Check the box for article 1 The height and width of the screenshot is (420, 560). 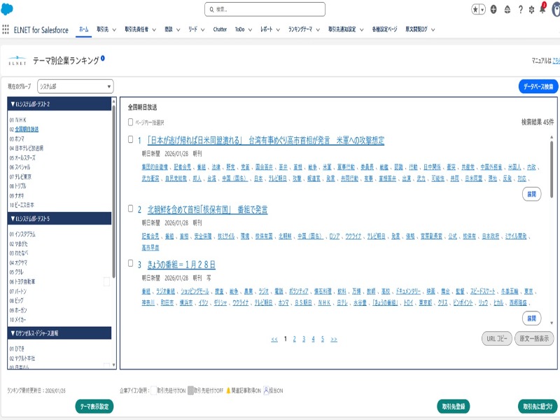coord(131,139)
